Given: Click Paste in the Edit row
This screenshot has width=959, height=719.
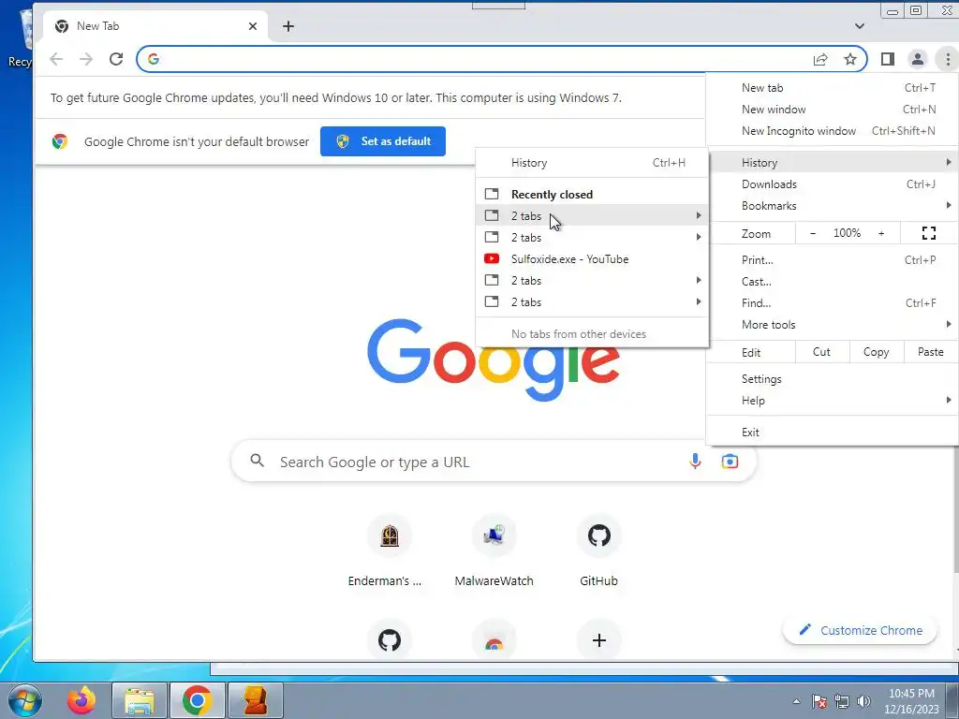Looking at the screenshot, I should pos(930,352).
